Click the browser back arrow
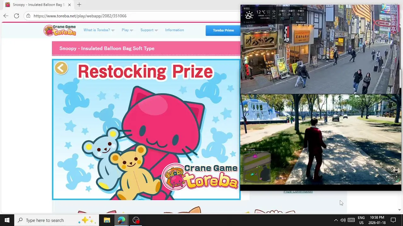 (6, 16)
